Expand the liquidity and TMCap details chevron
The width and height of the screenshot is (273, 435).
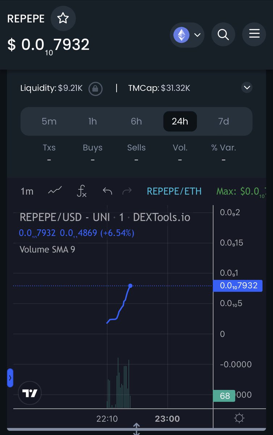[x=247, y=88]
